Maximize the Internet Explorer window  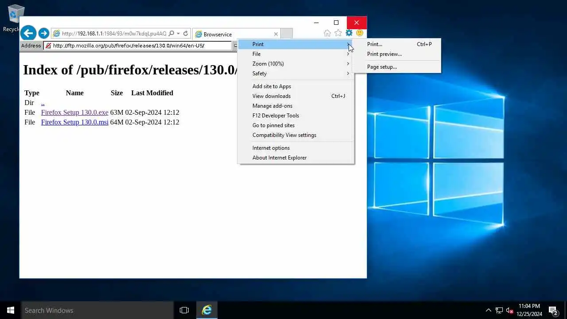pyautogui.click(x=336, y=23)
